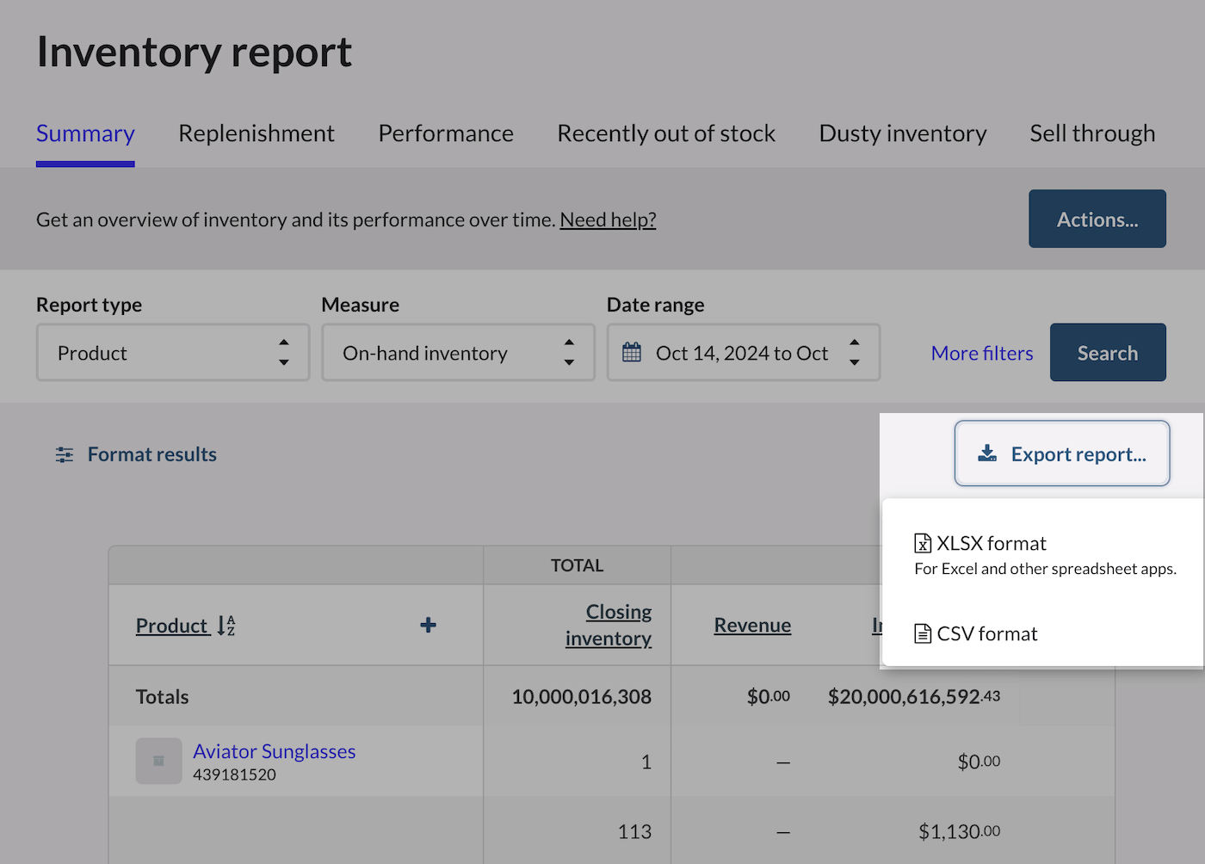Click the Totals revenue value $0.00
Viewport: 1205px width, 864px height.
[x=769, y=696]
